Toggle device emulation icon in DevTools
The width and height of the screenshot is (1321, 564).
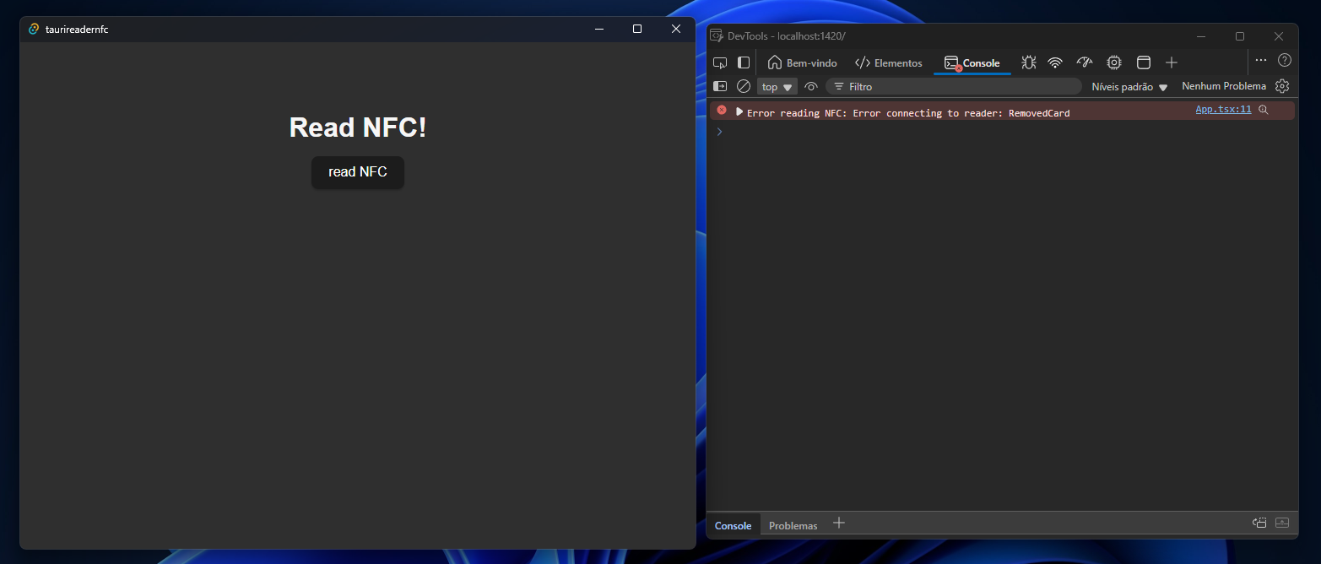(744, 62)
